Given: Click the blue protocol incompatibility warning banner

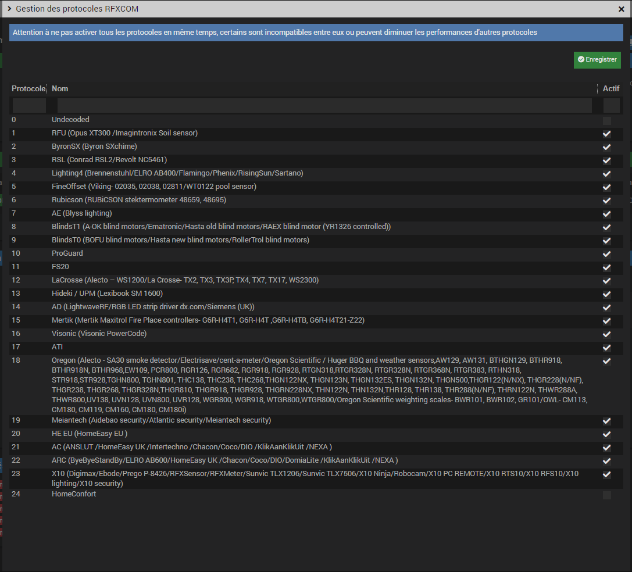Looking at the screenshot, I should click(316, 33).
